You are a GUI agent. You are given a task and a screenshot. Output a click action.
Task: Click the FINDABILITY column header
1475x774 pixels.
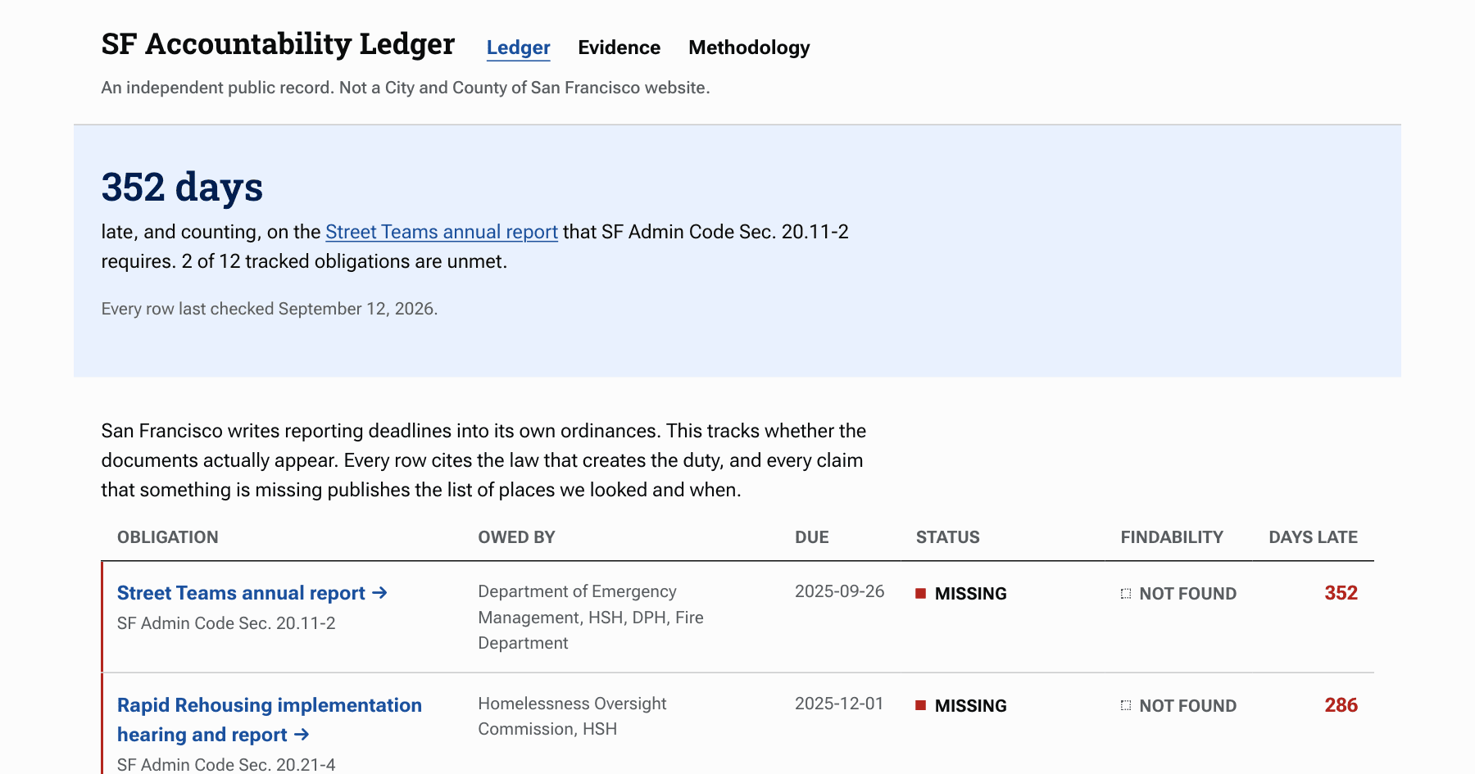[x=1172, y=537]
